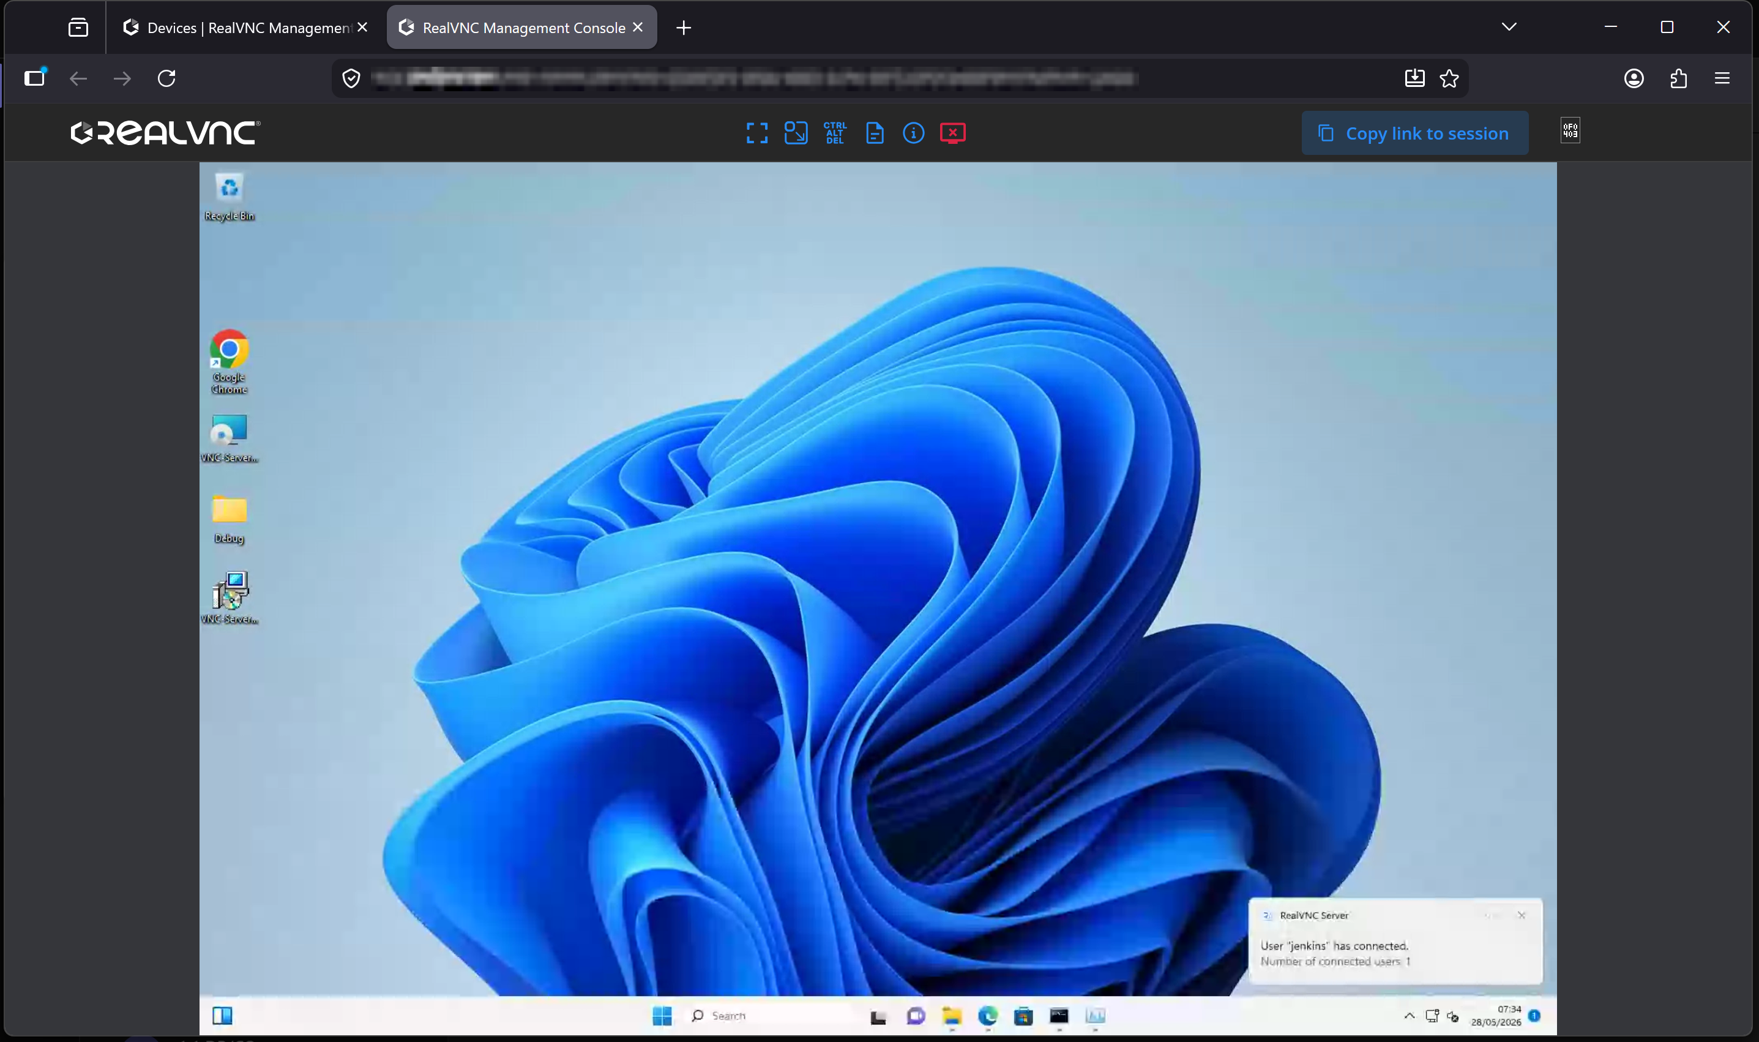Image resolution: width=1759 pixels, height=1042 pixels.
Task: Select the VNC Server disc icon shortcut
Action: (230, 438)
